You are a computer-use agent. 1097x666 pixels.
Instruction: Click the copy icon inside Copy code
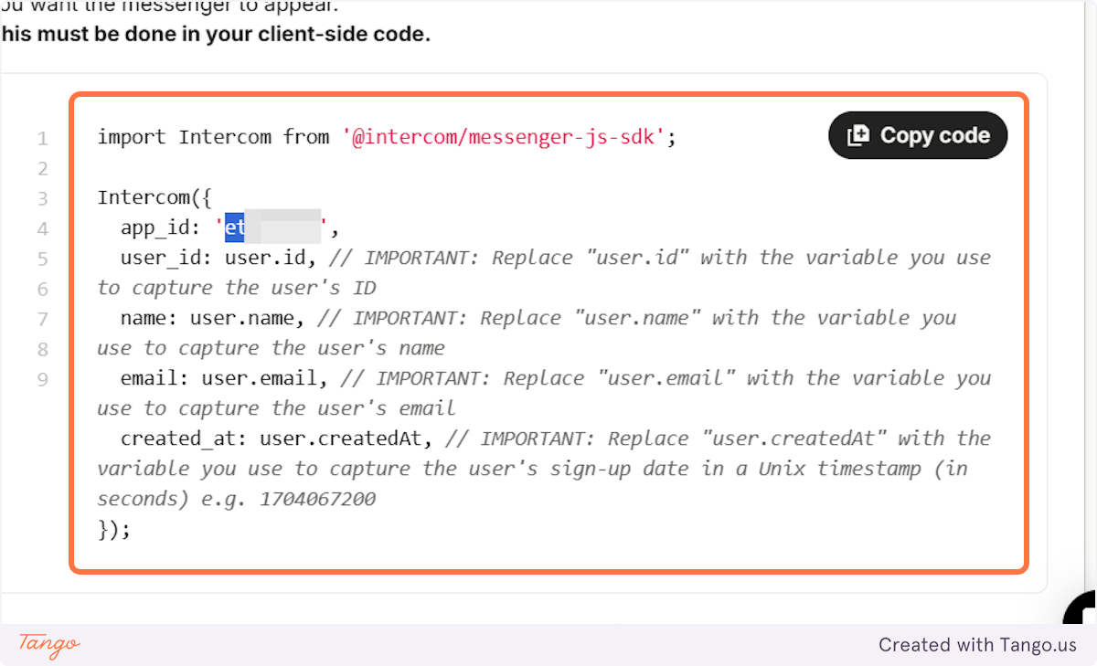(x=857, y=135)
